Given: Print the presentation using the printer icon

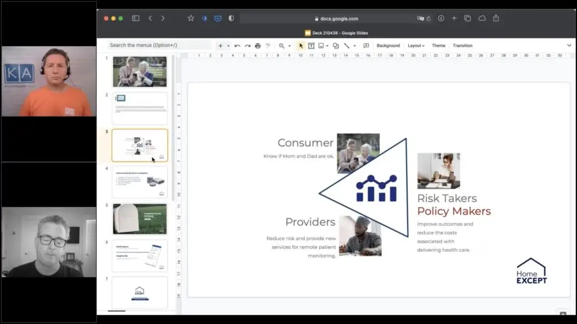Looking at the screenshot, I should pyautogui.click(x=258, y=46).
